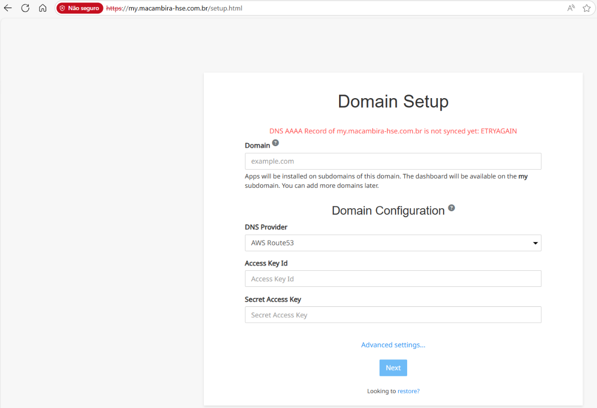Click the DNS Provider label
597x408 pixels.
(266, 227)
